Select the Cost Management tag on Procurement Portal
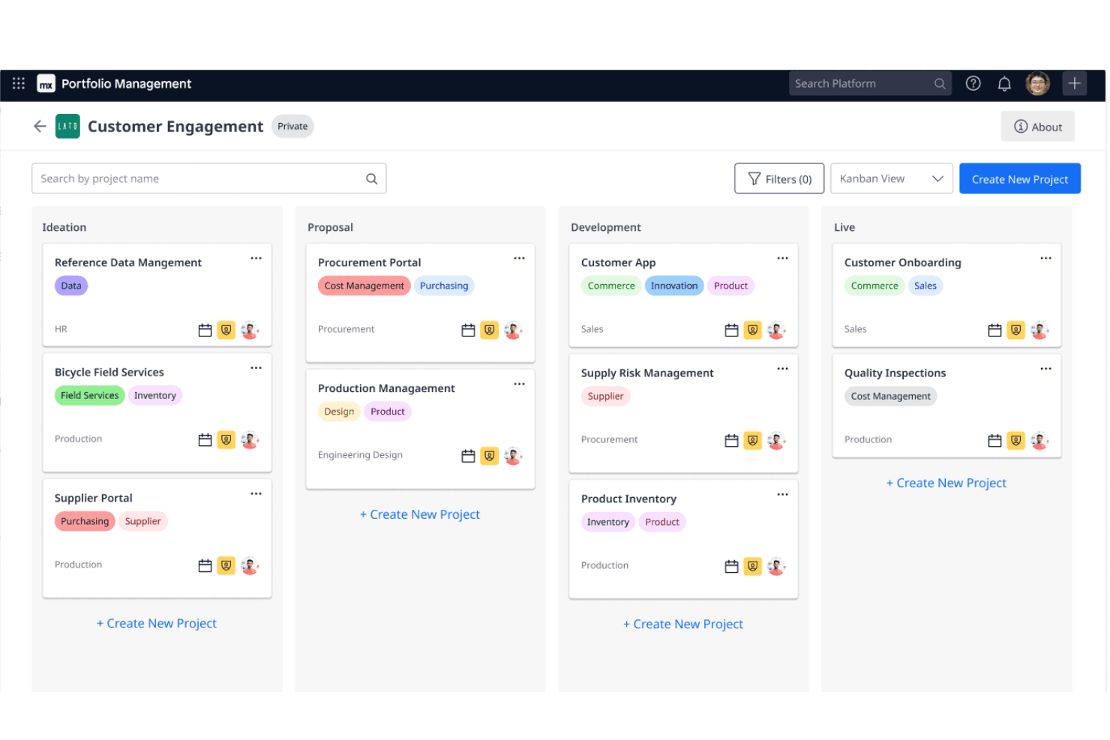 click(364, 286)
